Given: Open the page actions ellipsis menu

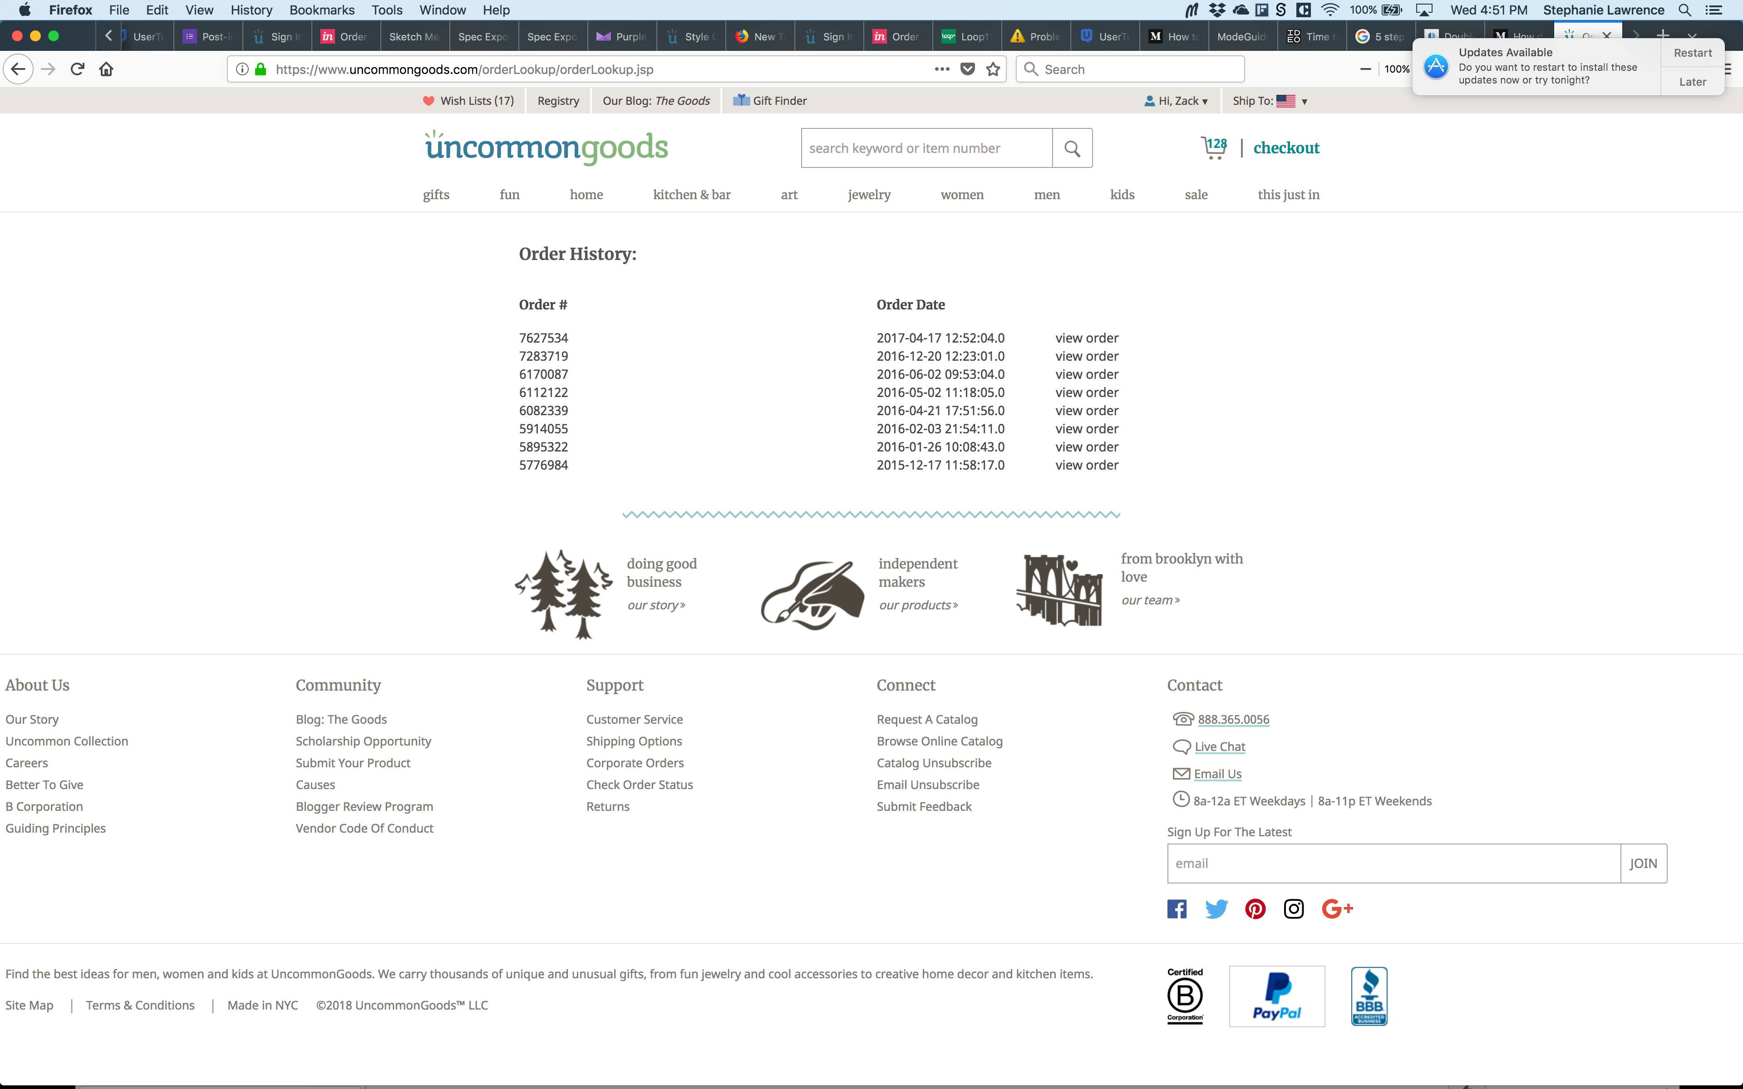Looking at the screenshot, I should [x=941, y=69].
